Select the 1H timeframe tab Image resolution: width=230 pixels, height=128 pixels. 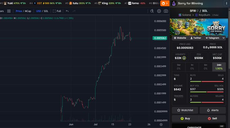(192, 67)
